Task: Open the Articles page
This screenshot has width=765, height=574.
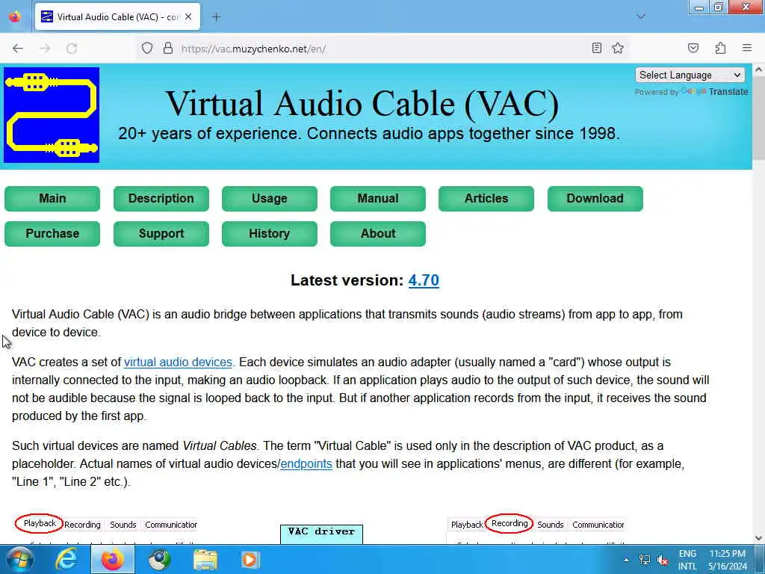Action: pyautogui.click(x=486, y=199)
